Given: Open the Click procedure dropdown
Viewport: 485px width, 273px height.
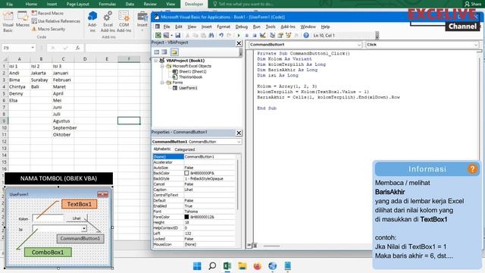Looking at the screenshot, I should point(475,45).
